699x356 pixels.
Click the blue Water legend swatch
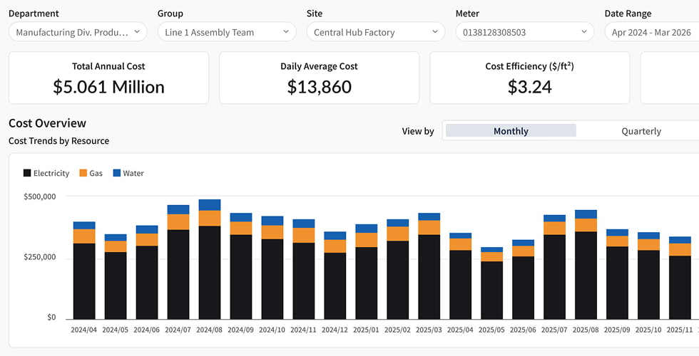coord(117,173)
